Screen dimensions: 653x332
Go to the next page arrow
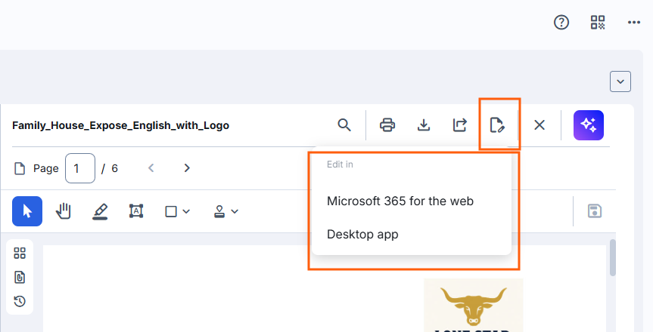[187, 168]
